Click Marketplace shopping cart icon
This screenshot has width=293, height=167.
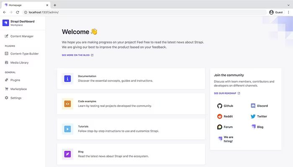[x=7, y=89]
